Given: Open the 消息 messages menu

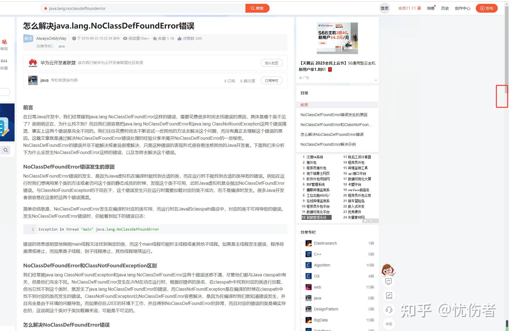Looking at the screenshot, I should [430, 8].
